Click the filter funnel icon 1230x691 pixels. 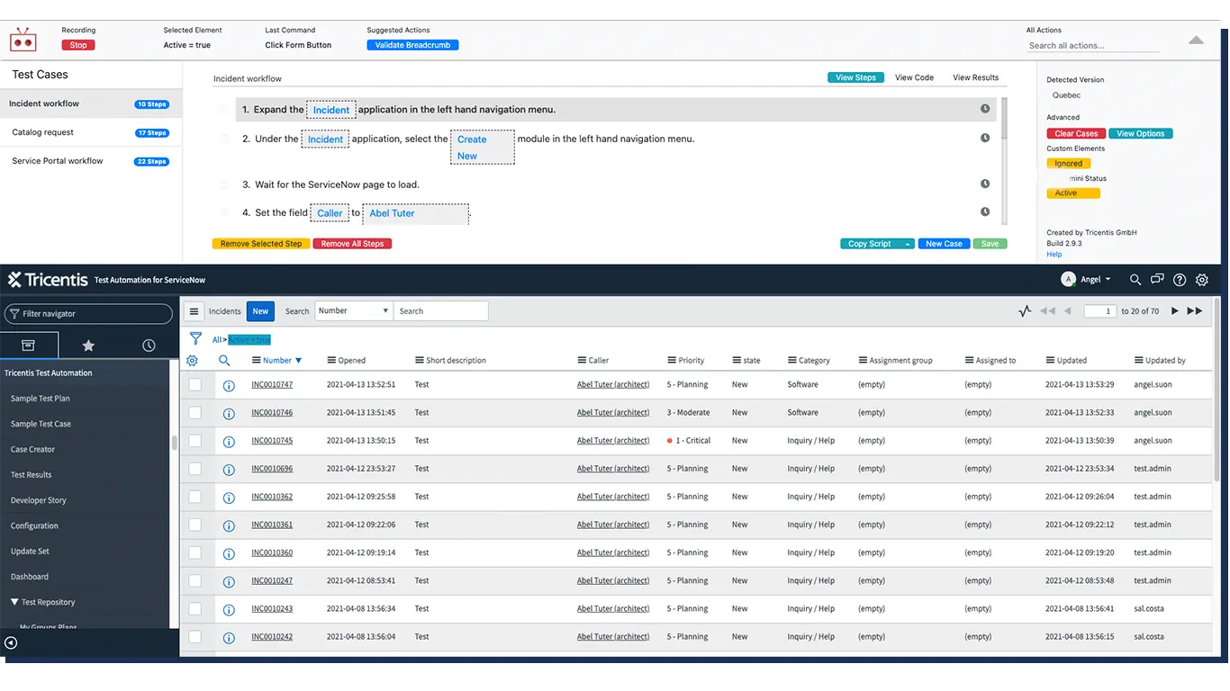(195, 339)
